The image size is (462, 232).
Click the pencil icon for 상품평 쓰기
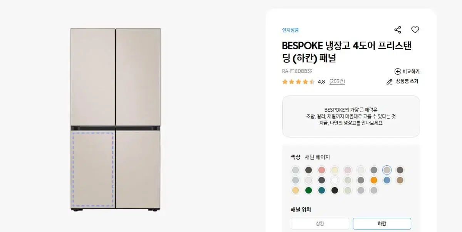pyautogui.click(x=389, y=82)
